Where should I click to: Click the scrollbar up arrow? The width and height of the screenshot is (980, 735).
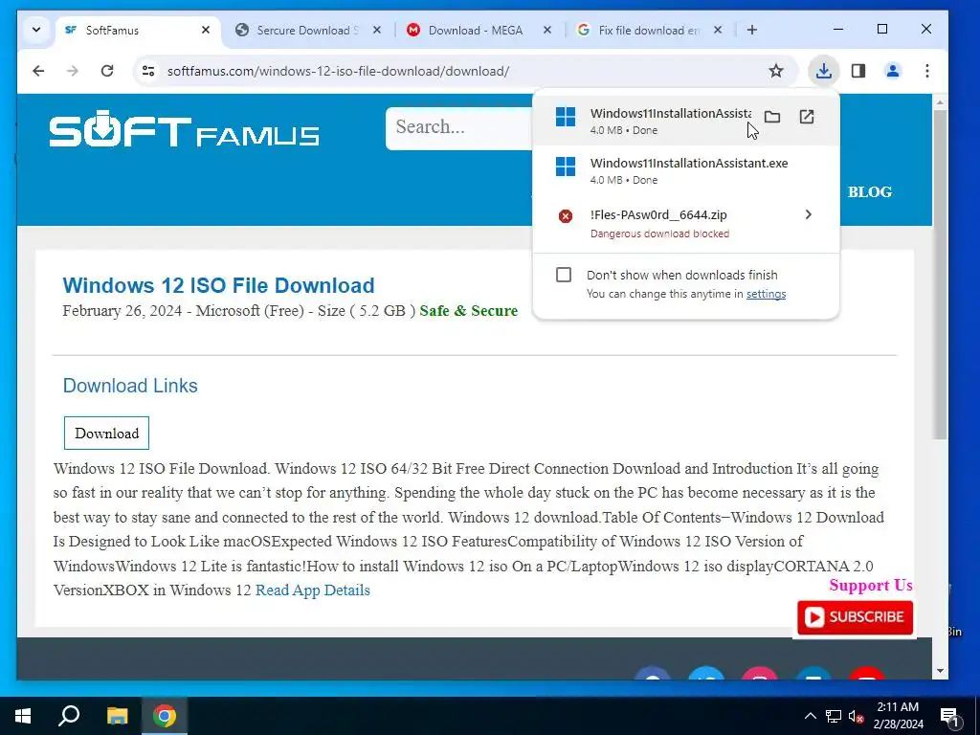(940, 101)
